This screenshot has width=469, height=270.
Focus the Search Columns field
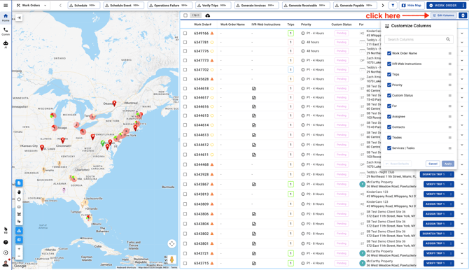coord(419,39)
